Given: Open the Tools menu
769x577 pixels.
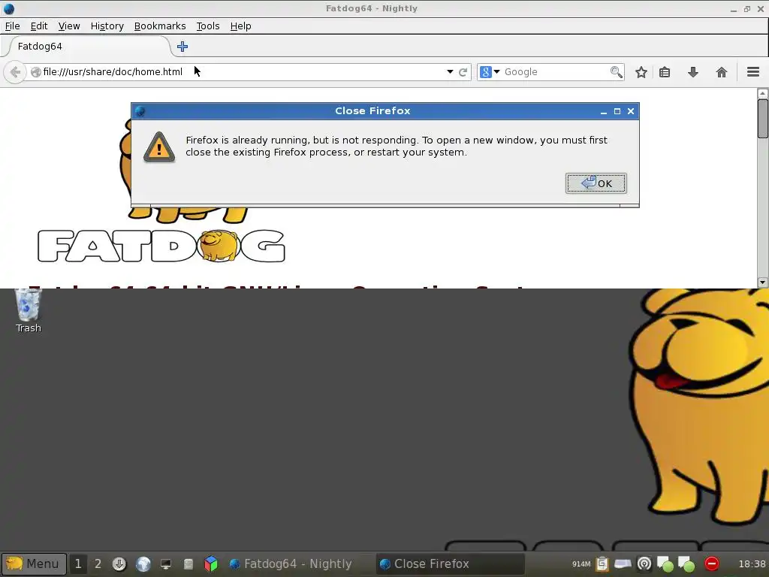Looking at the screenshot, I should point(208,26).
